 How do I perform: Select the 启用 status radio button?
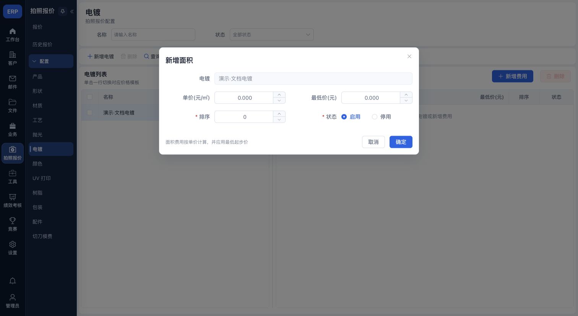pyautogui.click(x=344, y=117)
